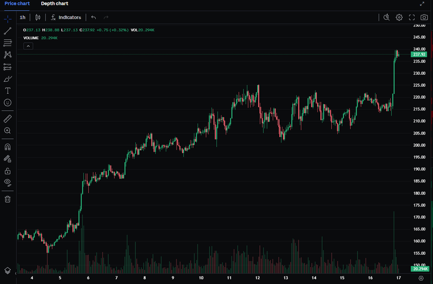Open the candlestick chart type dropdown

pos(38,17)
